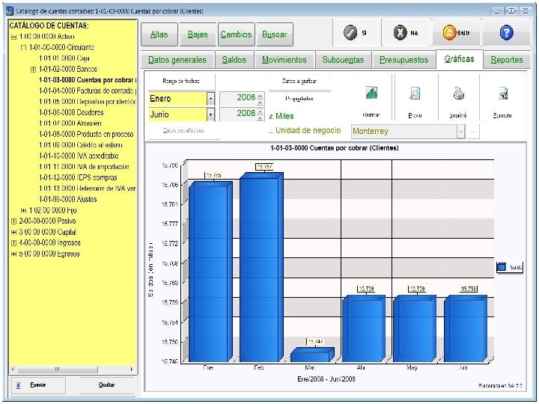Click the Buscar button
Viewport: 539px width, 404px height.
tap(274, 34)
